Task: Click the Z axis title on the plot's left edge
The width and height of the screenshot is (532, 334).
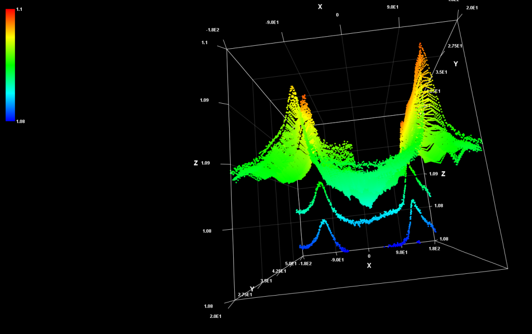Action: coord(196,163)
